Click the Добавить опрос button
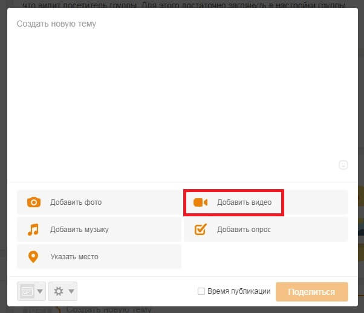This screenshot has height=313, width=364. (266, 230)
